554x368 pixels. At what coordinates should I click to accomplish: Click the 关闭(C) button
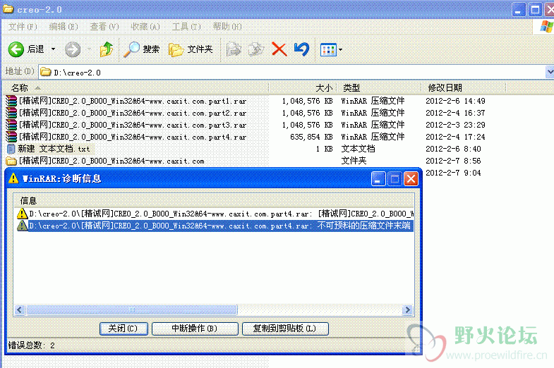pos(124,329)
